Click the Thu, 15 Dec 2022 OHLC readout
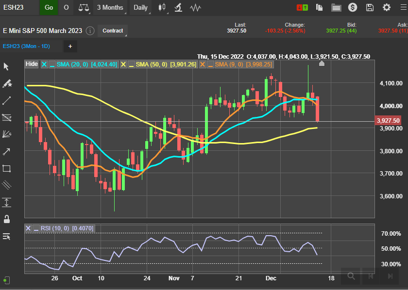 [x=283, y=57]
